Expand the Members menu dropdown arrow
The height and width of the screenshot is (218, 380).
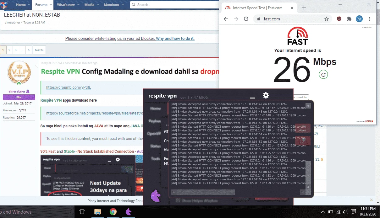[x=123, y=5]
